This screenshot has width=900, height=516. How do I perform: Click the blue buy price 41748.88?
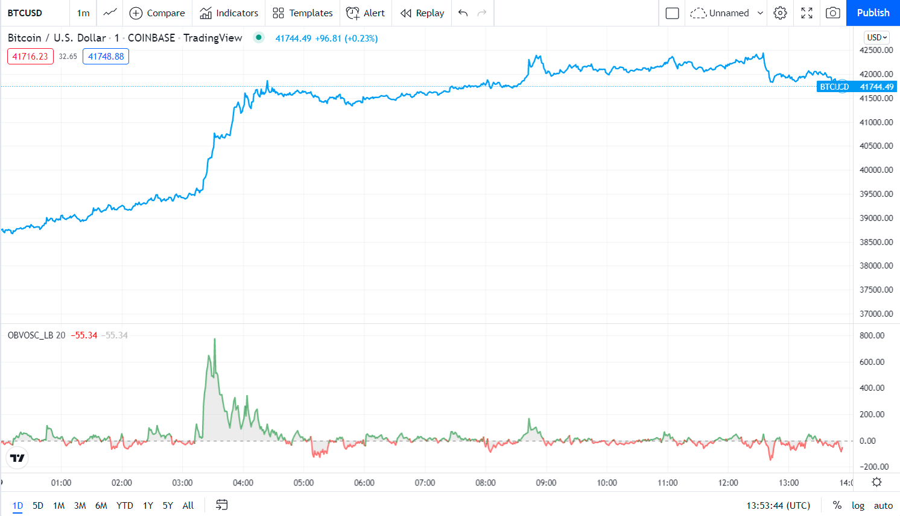(x=106, y=57)
